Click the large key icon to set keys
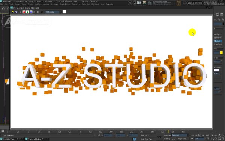 tap(159, 137)
